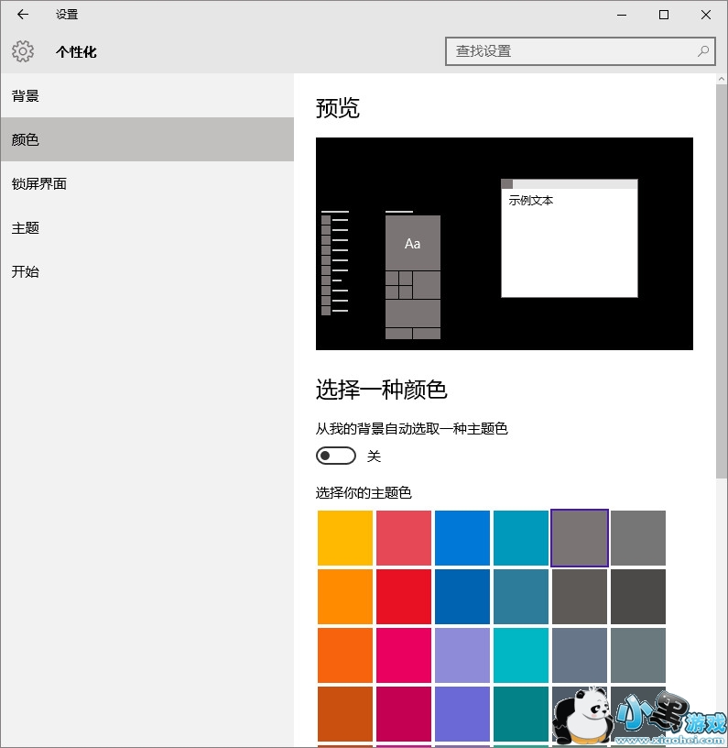Choose the dark teal swatch in fourth row

tap(521, 714)
